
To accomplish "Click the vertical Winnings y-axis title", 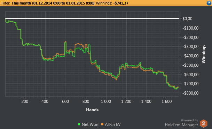I will pos(204,54).
